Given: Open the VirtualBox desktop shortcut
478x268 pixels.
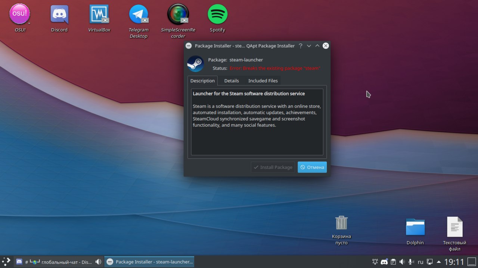Looking at the screenshot, I should [99, 14].
